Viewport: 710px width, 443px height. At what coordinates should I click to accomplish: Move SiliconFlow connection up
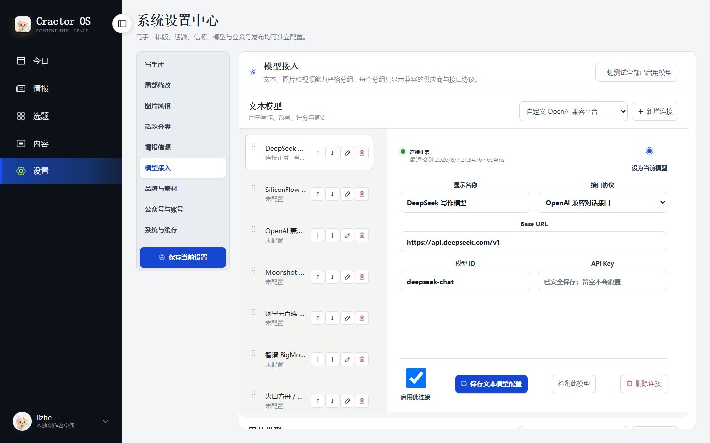pyautogui.click(x=318, y=194)
